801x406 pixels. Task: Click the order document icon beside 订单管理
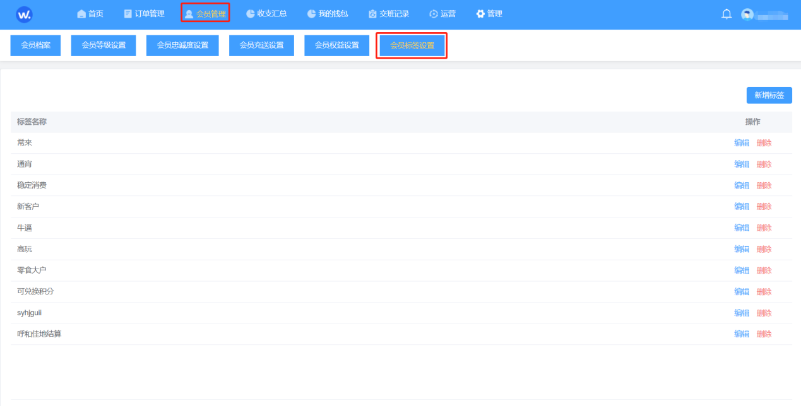point(128,14)
